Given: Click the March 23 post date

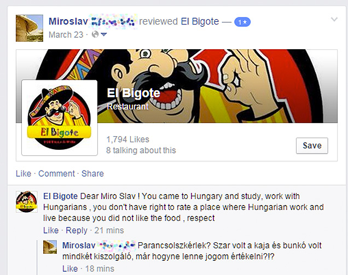Looking at the screenshot, I should pyautogui.click(x=66, y=34).
